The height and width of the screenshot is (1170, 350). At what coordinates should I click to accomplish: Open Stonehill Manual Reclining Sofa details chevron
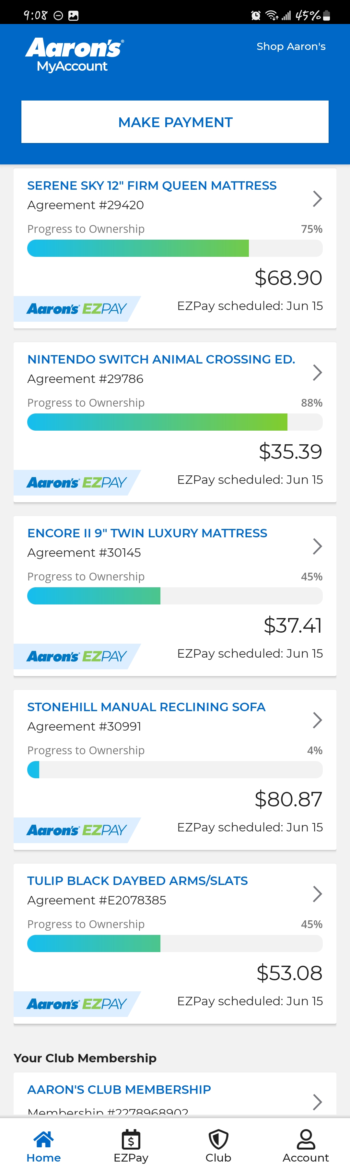tap(317, 720)
